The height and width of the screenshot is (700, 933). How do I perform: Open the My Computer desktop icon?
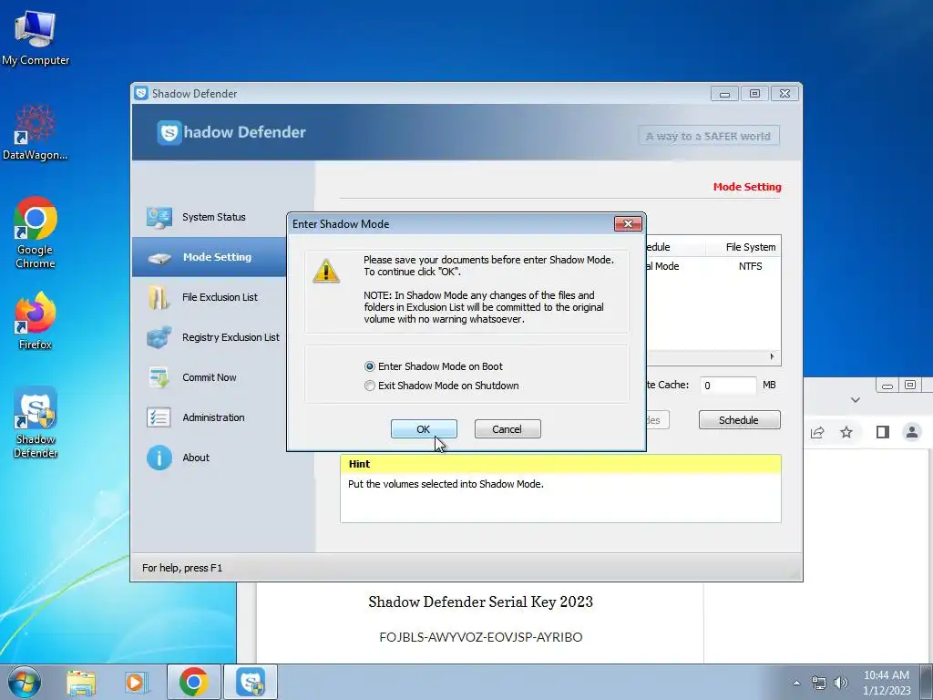pos(36,36)
